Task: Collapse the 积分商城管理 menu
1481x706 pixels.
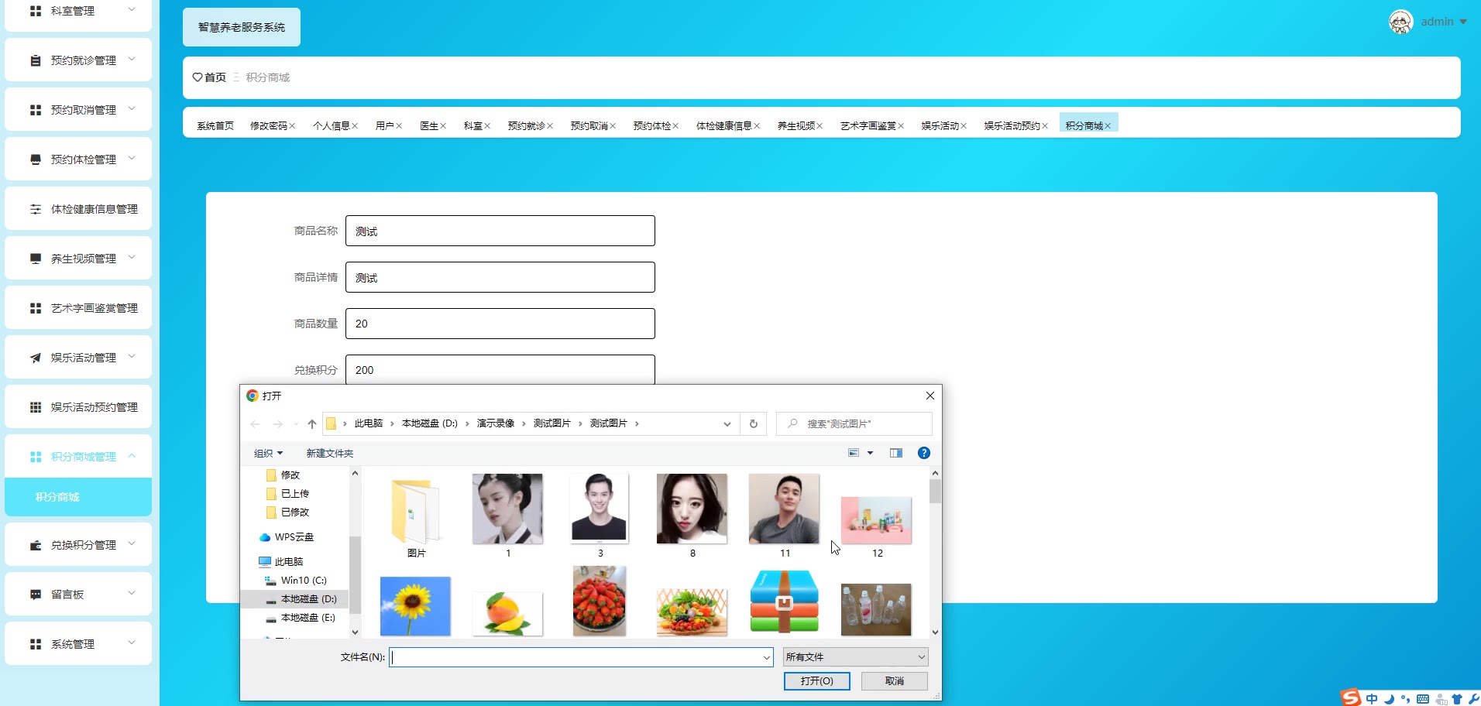Action: coord(132,456)
